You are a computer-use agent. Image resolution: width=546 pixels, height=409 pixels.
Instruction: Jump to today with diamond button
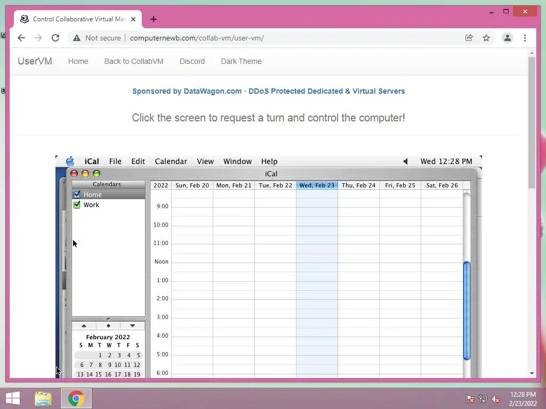(x=108, y=326)
